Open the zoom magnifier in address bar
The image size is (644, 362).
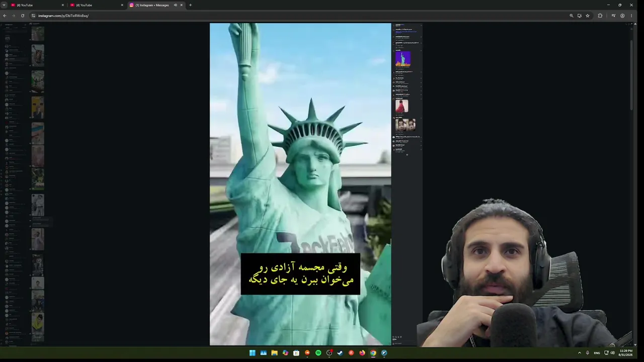pos(572,16)
